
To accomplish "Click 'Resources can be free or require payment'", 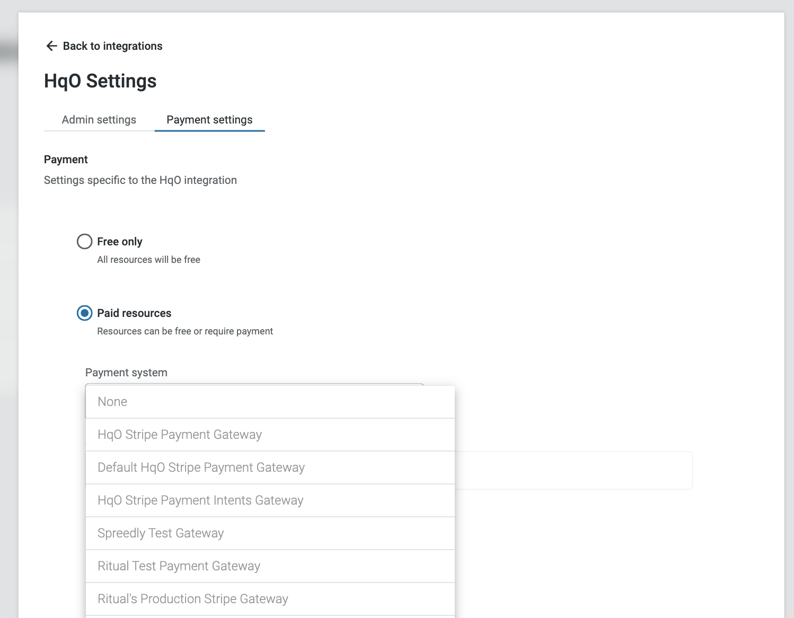I will click(x=185, y=331).
